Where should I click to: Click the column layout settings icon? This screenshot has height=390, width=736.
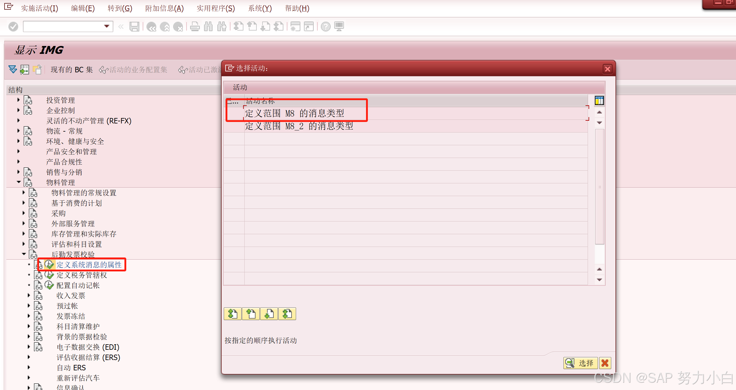click(x=599, y=100)
